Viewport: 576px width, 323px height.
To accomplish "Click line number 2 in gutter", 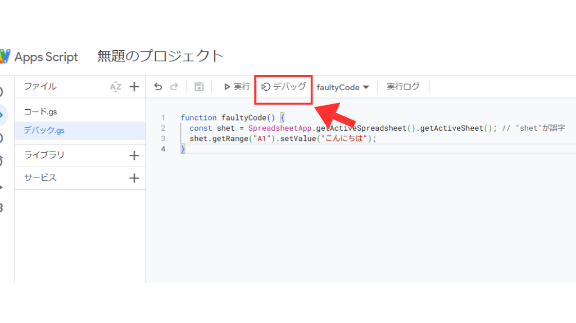I will coord(163,128).
